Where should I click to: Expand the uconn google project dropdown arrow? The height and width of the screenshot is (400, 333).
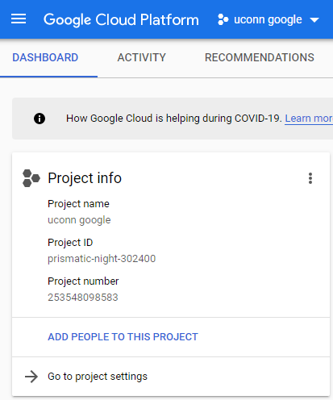pyautogui.click(x=314, y=20)
